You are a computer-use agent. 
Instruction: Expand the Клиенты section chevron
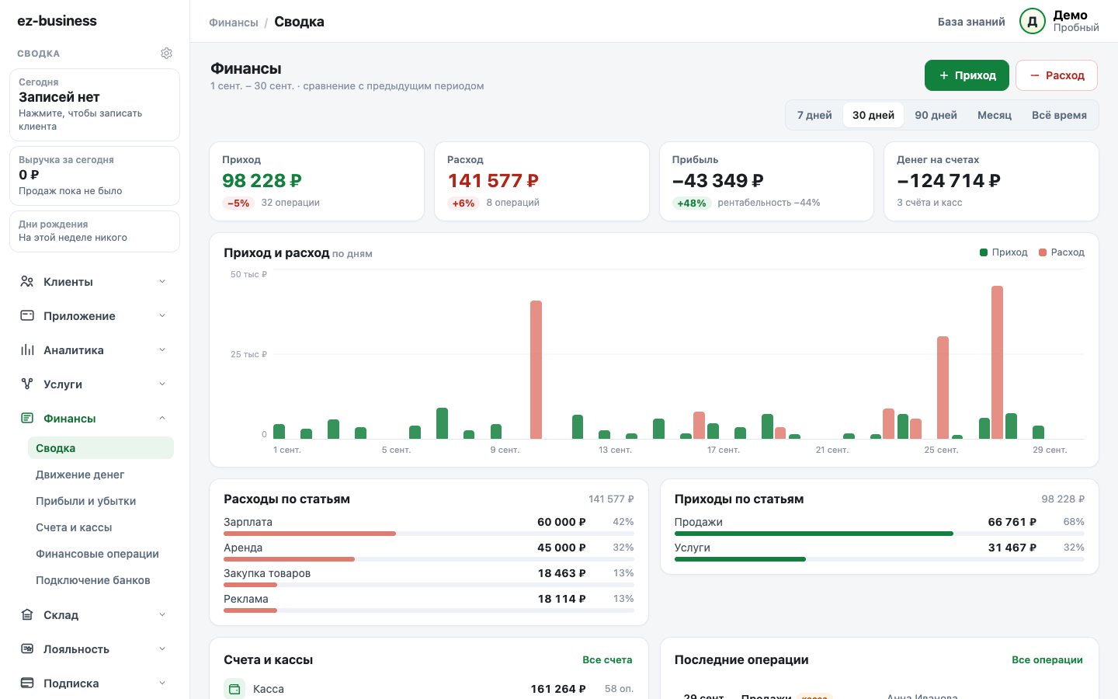[162, 281]
